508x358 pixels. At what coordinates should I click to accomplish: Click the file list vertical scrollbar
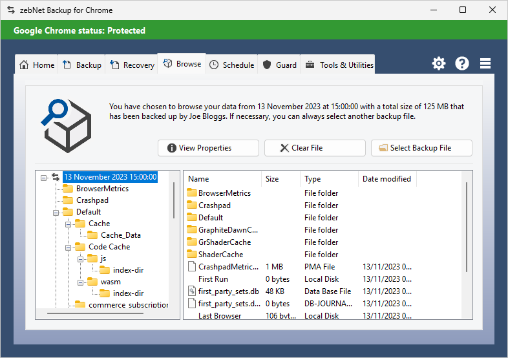point(467,226)
